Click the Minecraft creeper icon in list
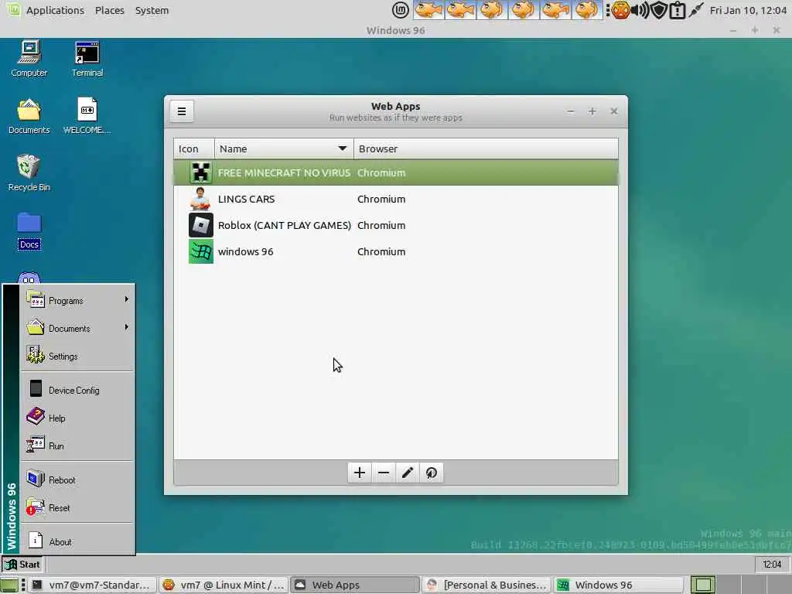 (200, 172)
